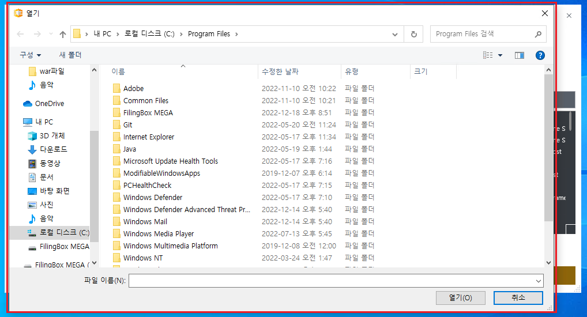Go forward with the right arrow
The width and height of the screenshot is (587, 317).
[37, 34]
